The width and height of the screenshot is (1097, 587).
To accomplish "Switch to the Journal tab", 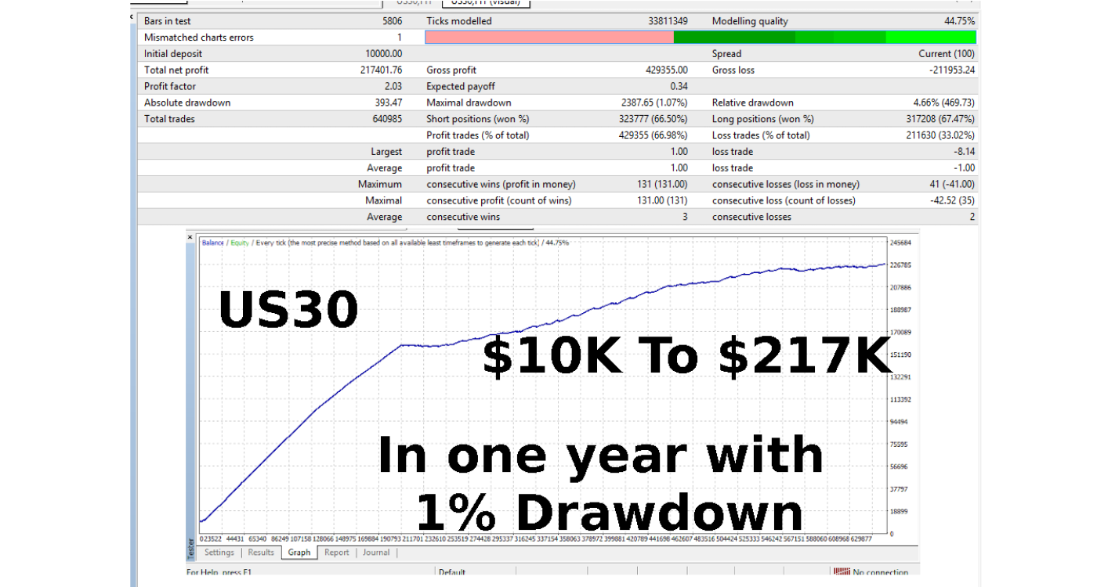I will [x=376, y=553].
